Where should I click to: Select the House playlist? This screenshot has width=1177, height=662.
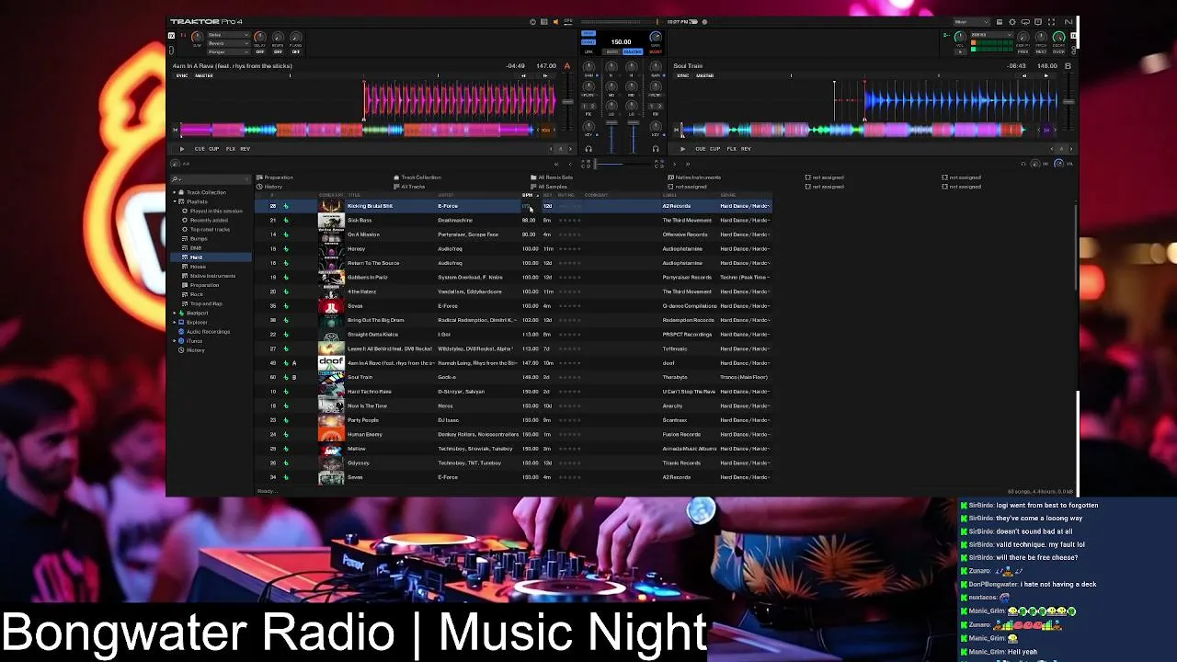click(x=198, y=267)
